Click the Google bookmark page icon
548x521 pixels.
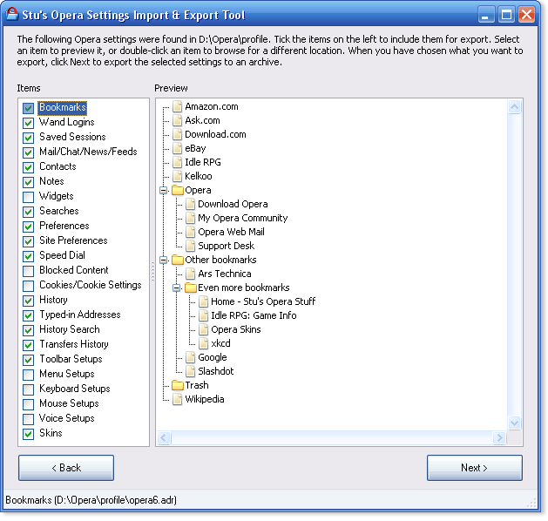[x=191, y=357]
